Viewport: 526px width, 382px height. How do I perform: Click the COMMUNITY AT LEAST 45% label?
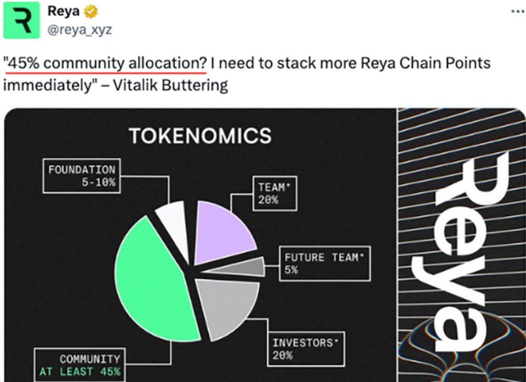[80, 365]
